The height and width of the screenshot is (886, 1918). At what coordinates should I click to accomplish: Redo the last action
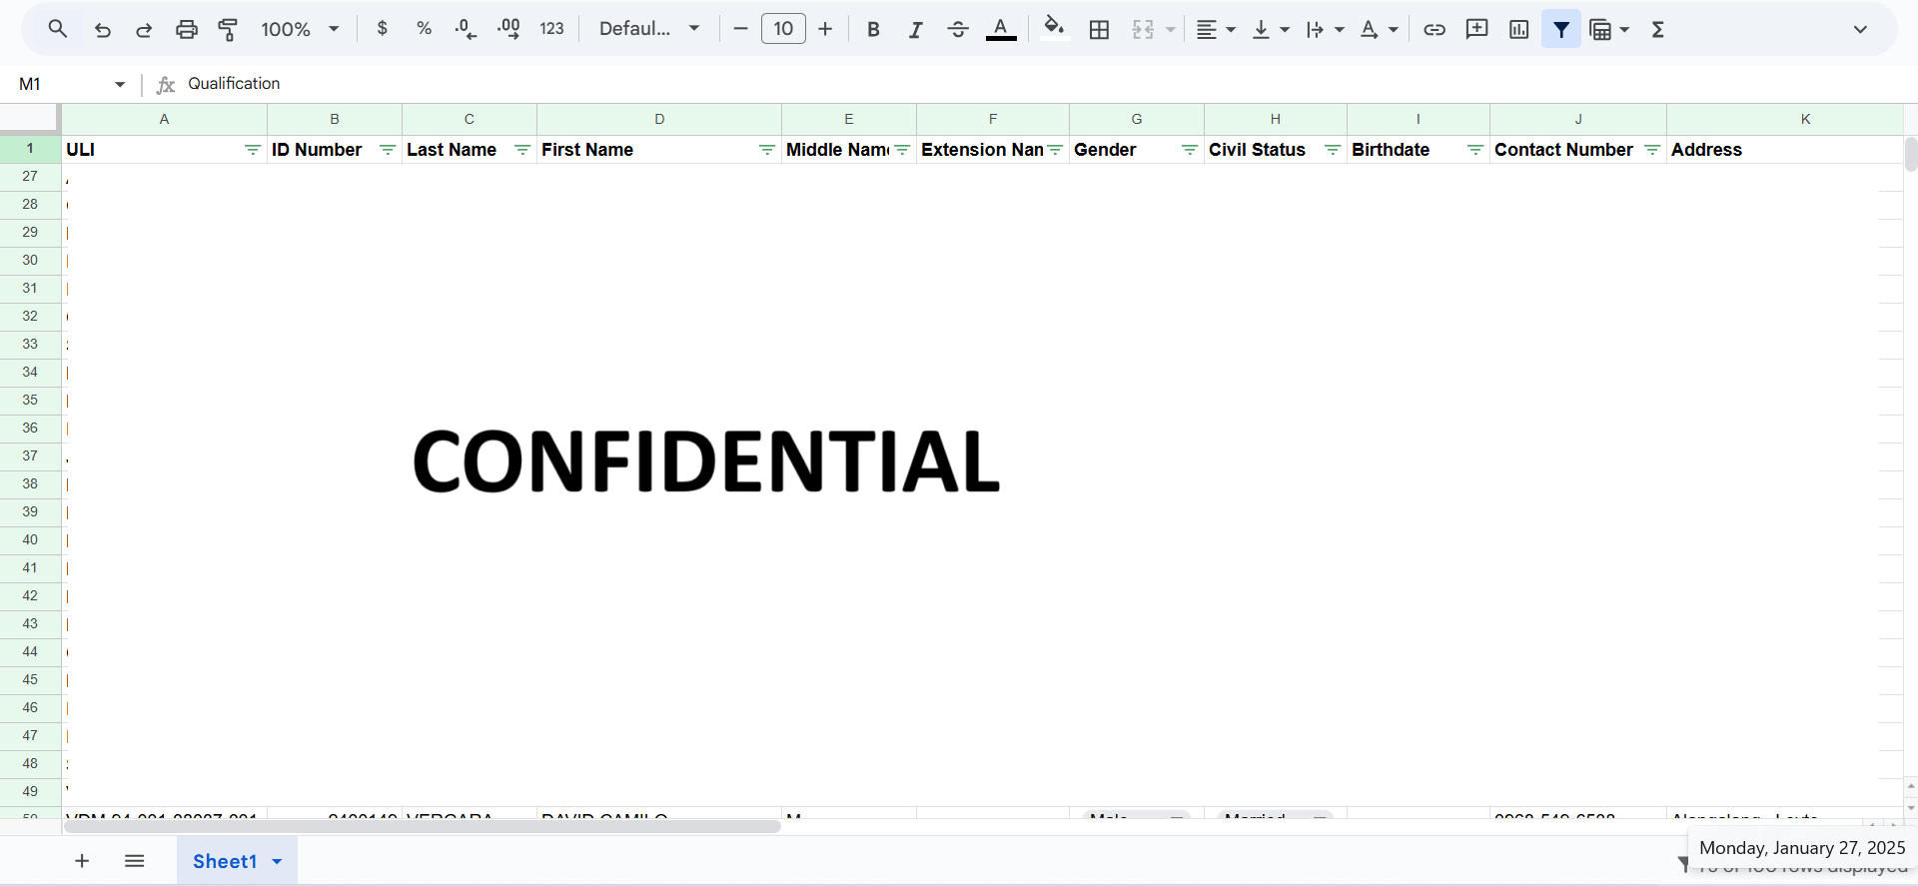(144, 29)
